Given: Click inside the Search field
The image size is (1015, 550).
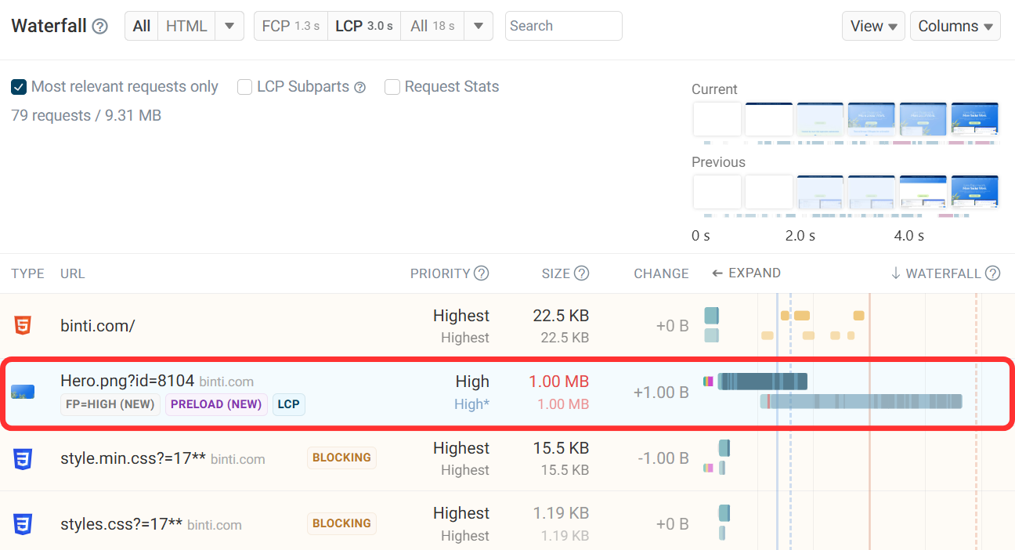Looking at the screenshot, I should (x=563, y=26).
